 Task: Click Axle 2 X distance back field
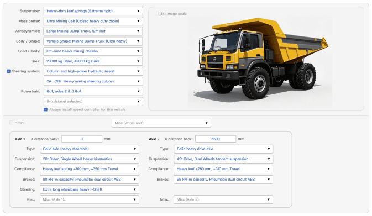[x=216, y=139]
